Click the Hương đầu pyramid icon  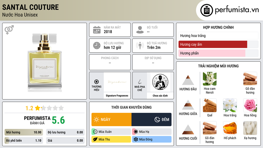pyautogui.click(x=188, y=80)
